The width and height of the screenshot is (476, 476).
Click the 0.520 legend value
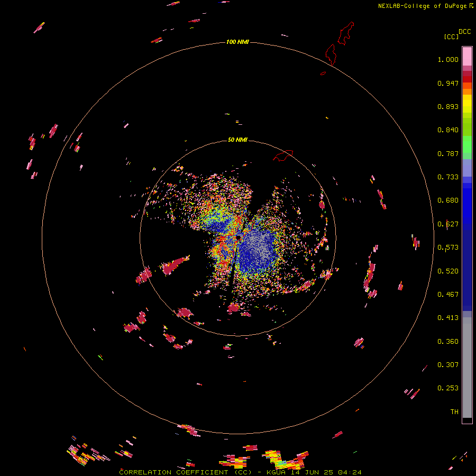(448, 271)
